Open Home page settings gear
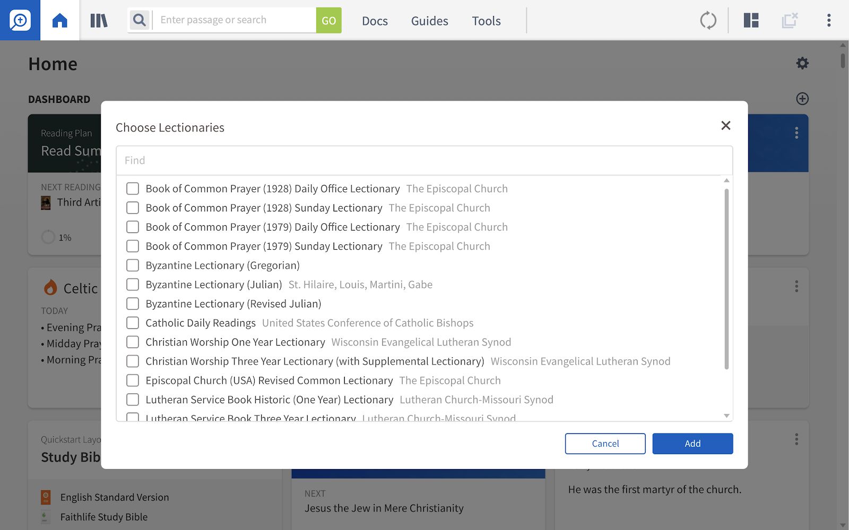 [802, 63]
